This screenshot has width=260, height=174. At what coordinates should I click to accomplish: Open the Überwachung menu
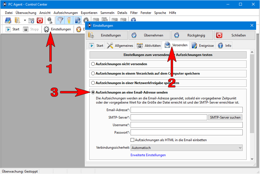pos(26,13)
